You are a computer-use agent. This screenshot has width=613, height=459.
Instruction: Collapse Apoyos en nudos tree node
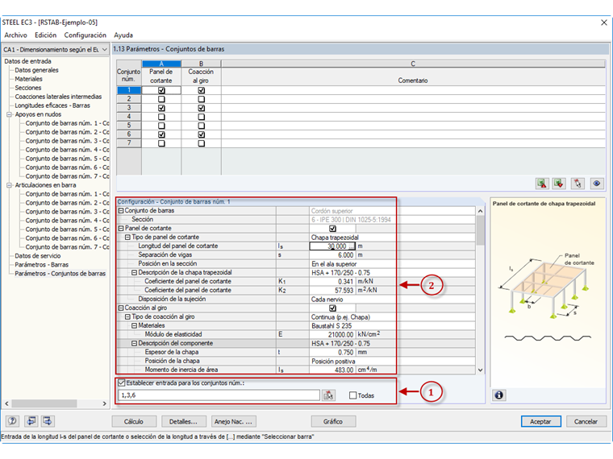tap(9, 114)
